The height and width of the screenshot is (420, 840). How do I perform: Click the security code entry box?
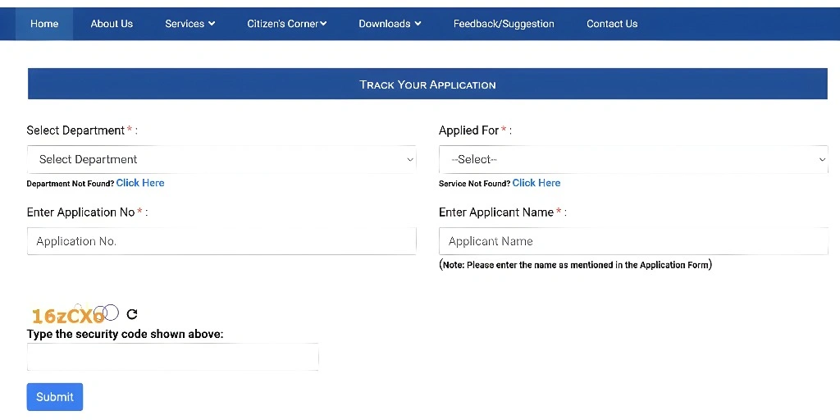[x=172, y=357]
